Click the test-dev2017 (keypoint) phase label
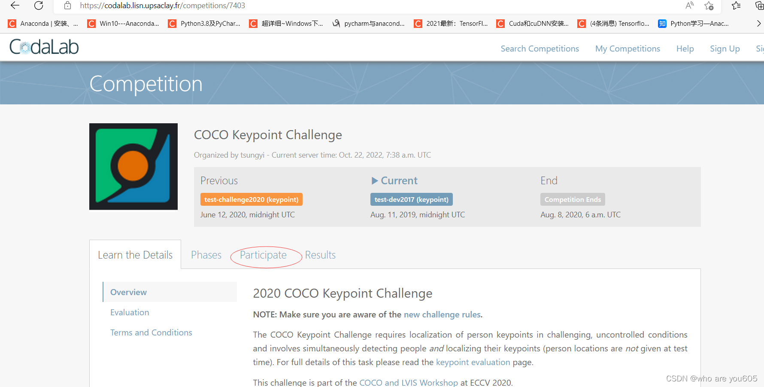764x387 pixels. tap(411, 199)
